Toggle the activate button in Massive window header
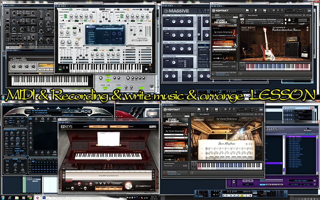 [x=163, y=6]
